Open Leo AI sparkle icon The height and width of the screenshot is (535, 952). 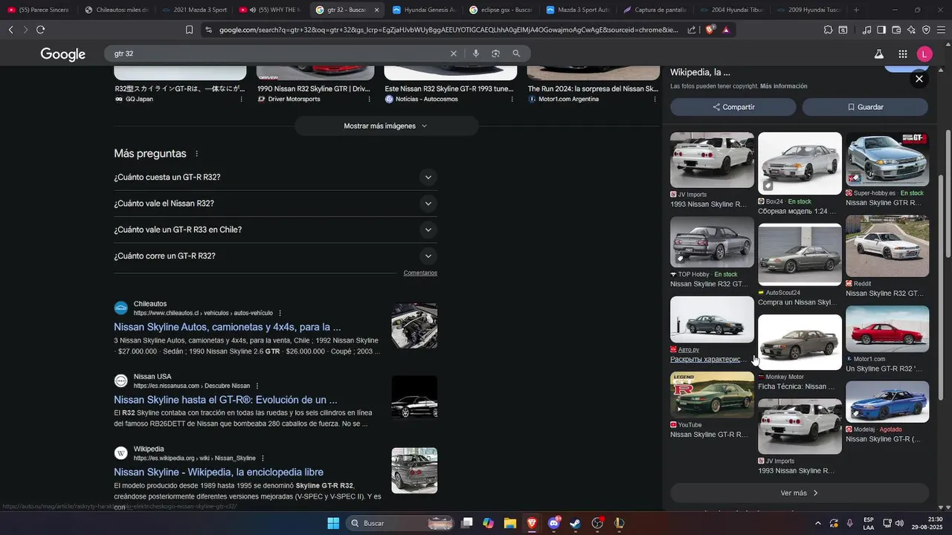pos(911,30)
